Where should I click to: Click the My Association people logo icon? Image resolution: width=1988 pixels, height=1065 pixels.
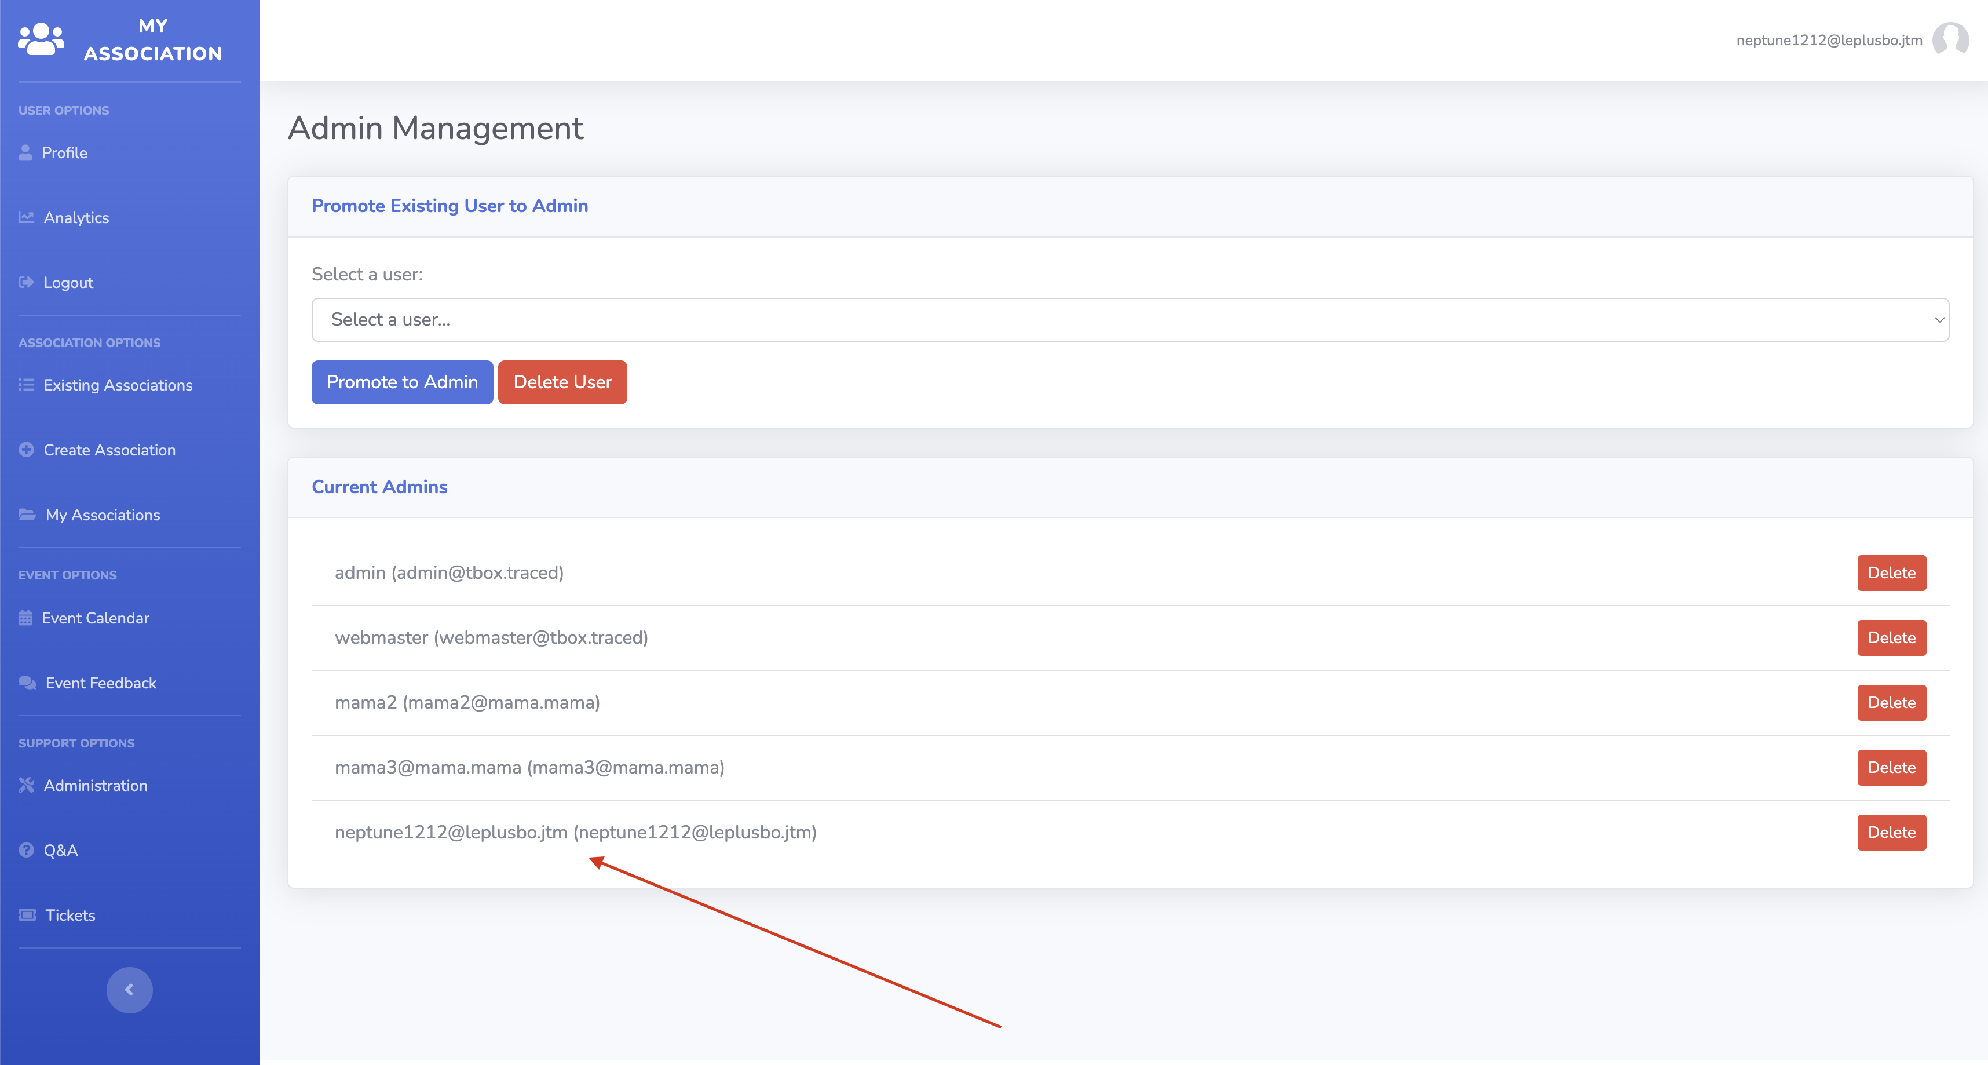[x=41, y=39]
